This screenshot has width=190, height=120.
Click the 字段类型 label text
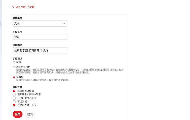[x=17, y=18]
